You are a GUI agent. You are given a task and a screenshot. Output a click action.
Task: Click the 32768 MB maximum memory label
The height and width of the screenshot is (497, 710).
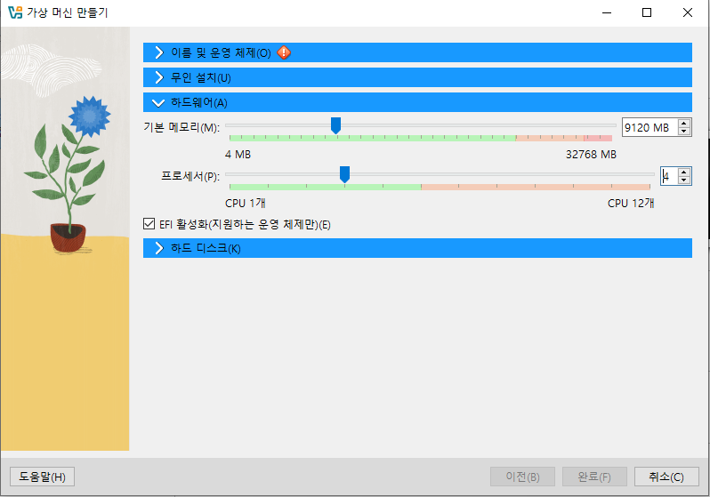tap(591, 155)
